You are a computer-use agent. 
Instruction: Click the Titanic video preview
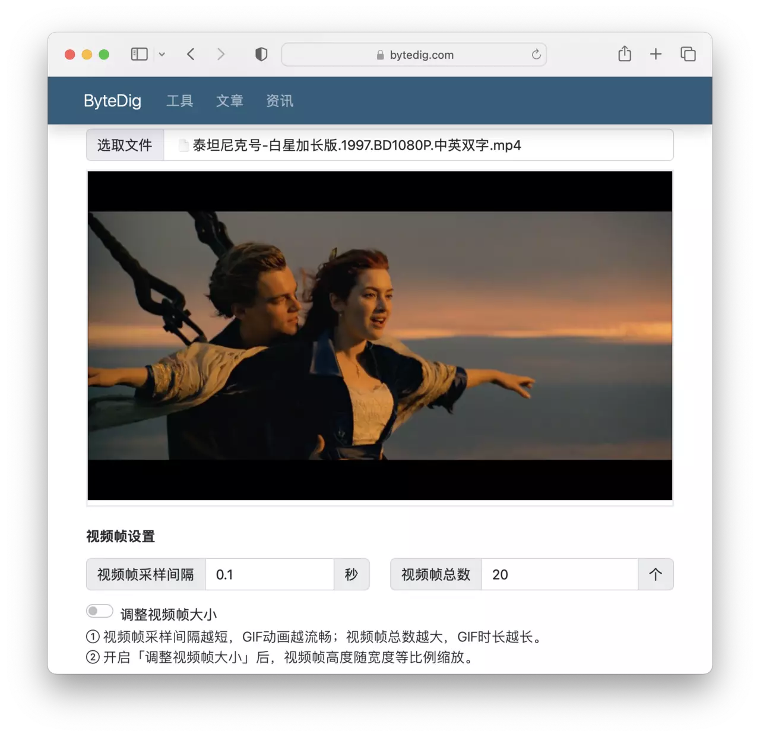[x=380, y=336]
